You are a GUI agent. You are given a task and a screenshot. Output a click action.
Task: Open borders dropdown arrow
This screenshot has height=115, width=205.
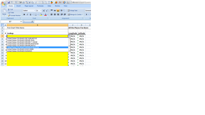(38, 14)
